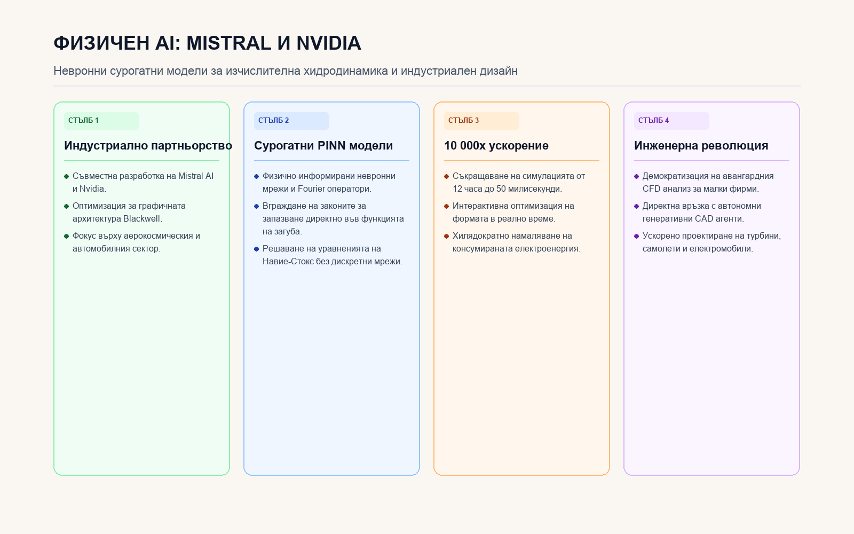Click heading Сурогатни PINN модели
The image size is (854, 534).
[323, 146]
